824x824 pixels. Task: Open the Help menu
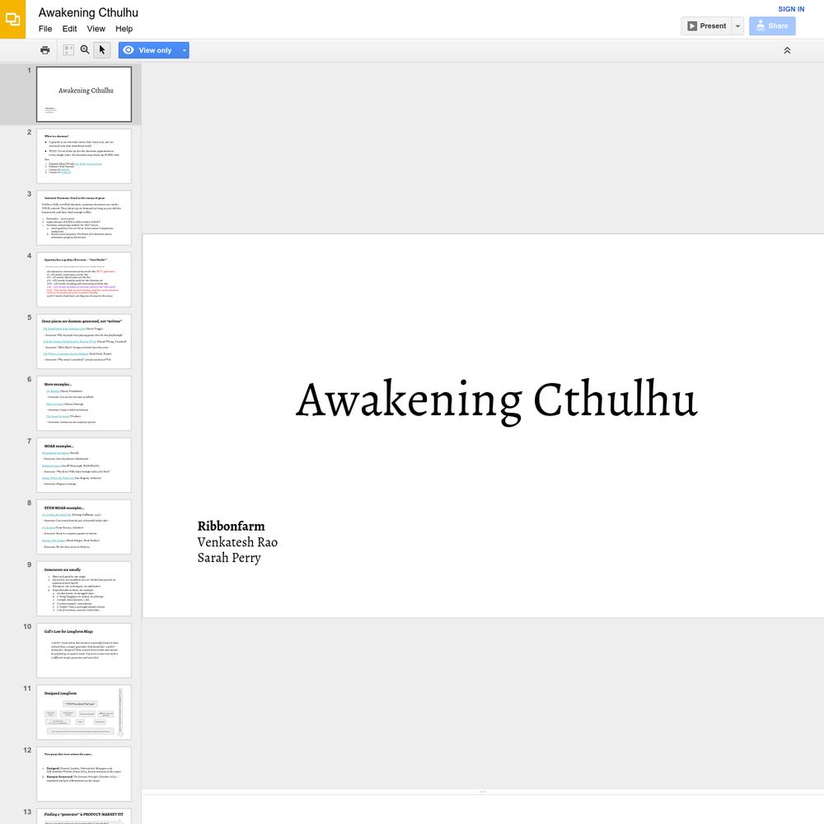pyautogui.click(x=124, y=29)
